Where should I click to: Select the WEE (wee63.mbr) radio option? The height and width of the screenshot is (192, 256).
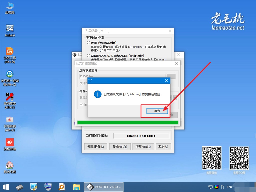[89, 42]
